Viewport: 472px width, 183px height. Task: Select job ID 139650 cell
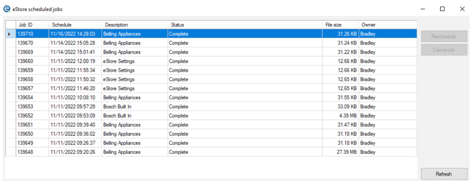(32, 134)
